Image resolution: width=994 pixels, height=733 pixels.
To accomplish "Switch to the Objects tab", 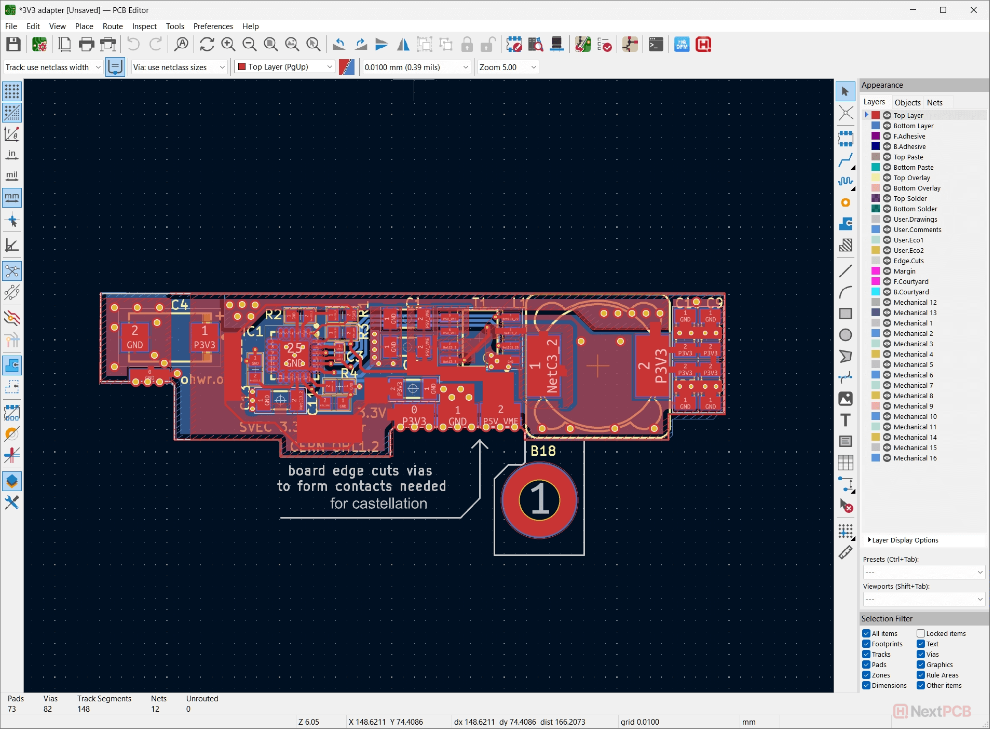I will pos(907,102).
